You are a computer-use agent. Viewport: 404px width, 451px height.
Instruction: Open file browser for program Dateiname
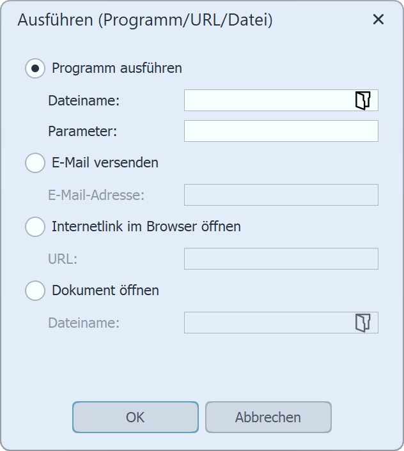[362, 100]
